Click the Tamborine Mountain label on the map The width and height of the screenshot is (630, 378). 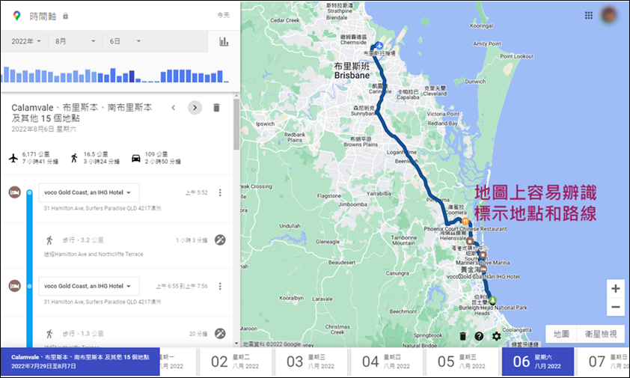click(404, 240)
